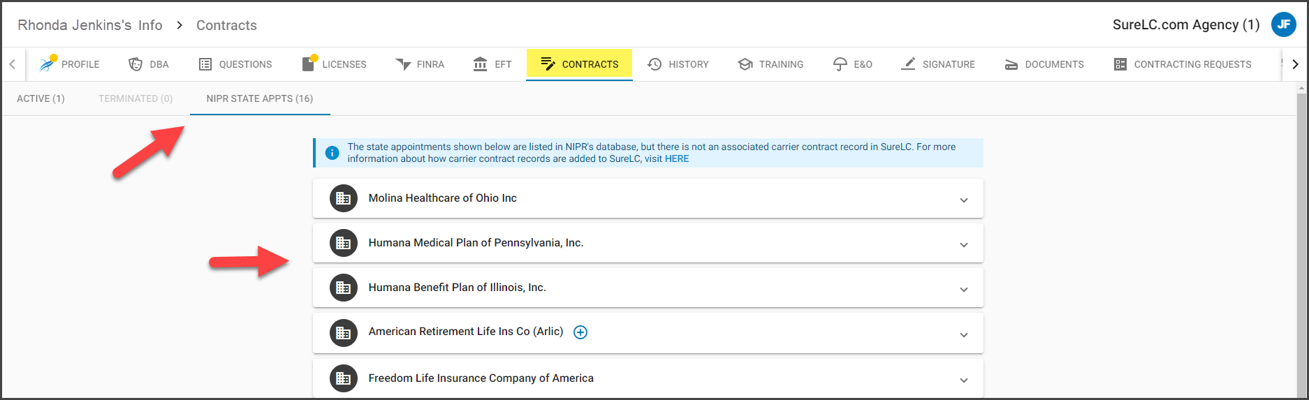Select the Signature pen icon
Viewport: 1309px width, 400px height.
click(908, 64)
